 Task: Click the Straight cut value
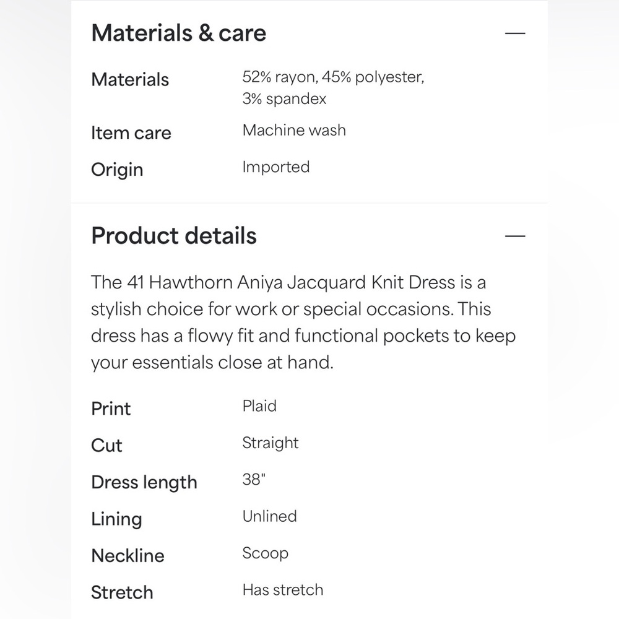pos(271,443)
